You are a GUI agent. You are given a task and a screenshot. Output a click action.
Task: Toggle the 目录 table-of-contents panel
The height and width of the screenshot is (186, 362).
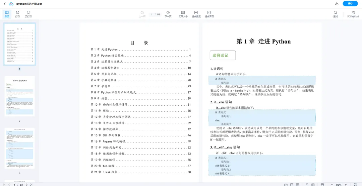pyautogui.click(x=7, y=14)
